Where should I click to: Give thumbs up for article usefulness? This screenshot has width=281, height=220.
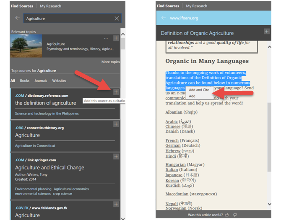pos(227,215)
